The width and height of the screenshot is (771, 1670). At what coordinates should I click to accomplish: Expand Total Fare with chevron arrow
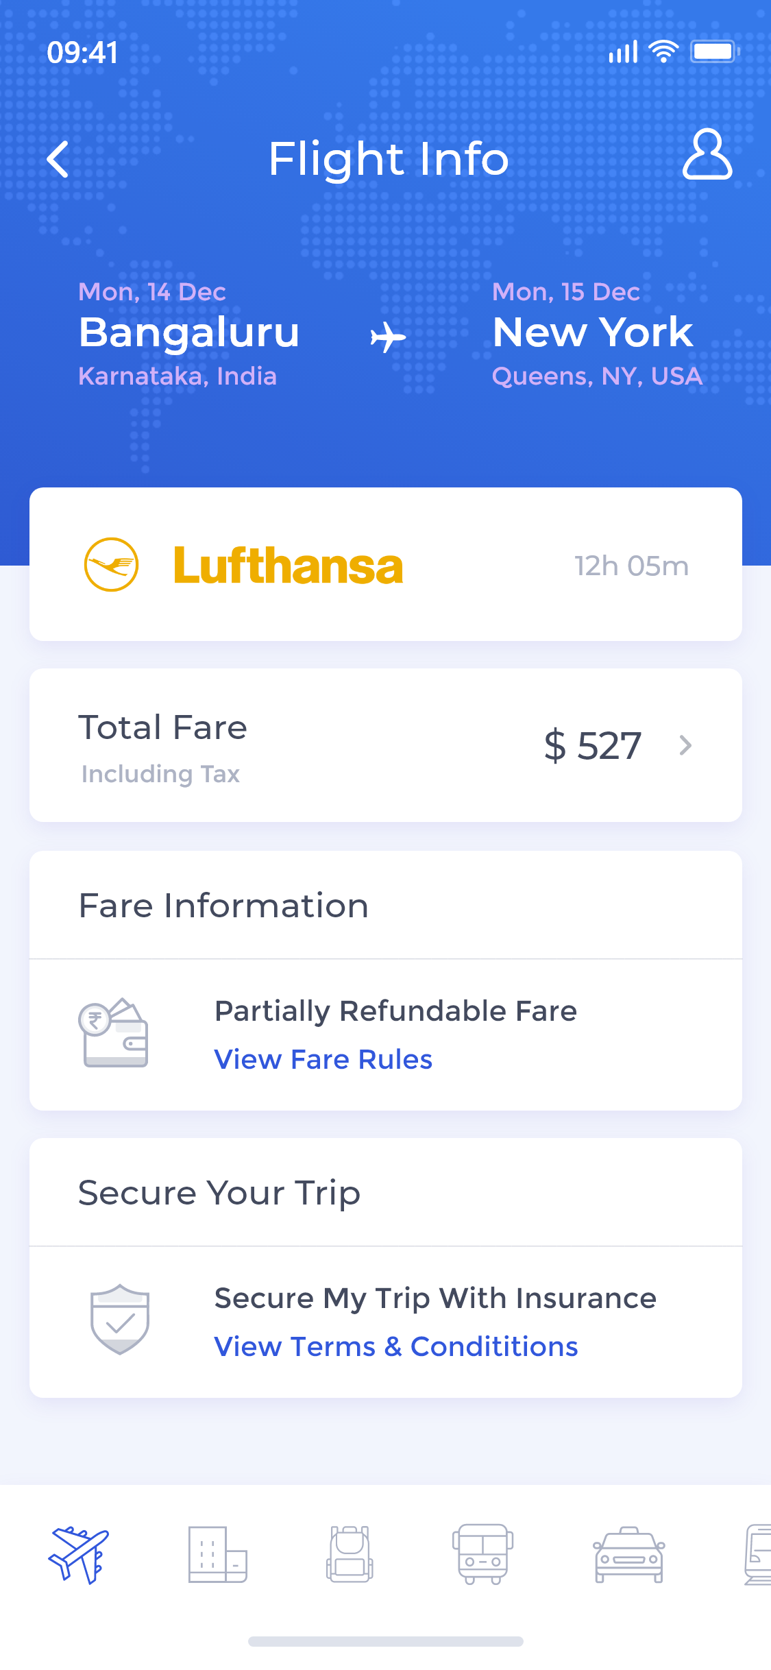point(685,745)
